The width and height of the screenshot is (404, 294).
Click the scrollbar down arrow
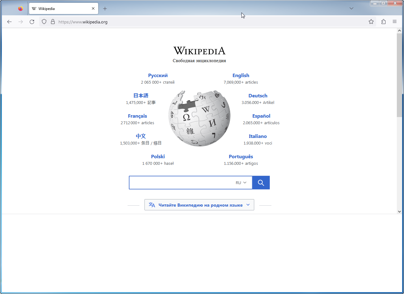pyautogui.click(x=399, y=211)
